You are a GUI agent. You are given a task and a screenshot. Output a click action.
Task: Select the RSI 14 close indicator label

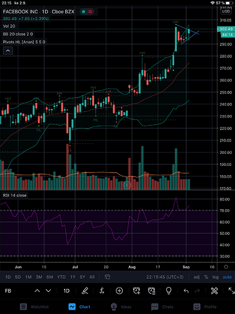point(14,195)
